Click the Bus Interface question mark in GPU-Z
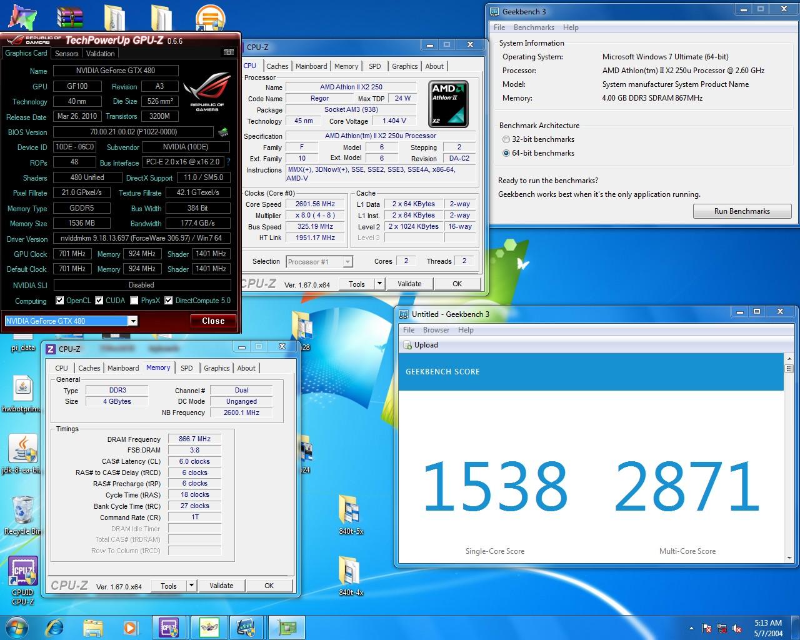Screen dimensions: 800x640 (x=228, y=162)
